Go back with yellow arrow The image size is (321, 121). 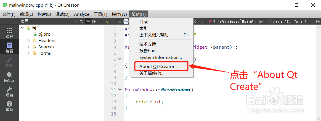(x=107, y=21)
